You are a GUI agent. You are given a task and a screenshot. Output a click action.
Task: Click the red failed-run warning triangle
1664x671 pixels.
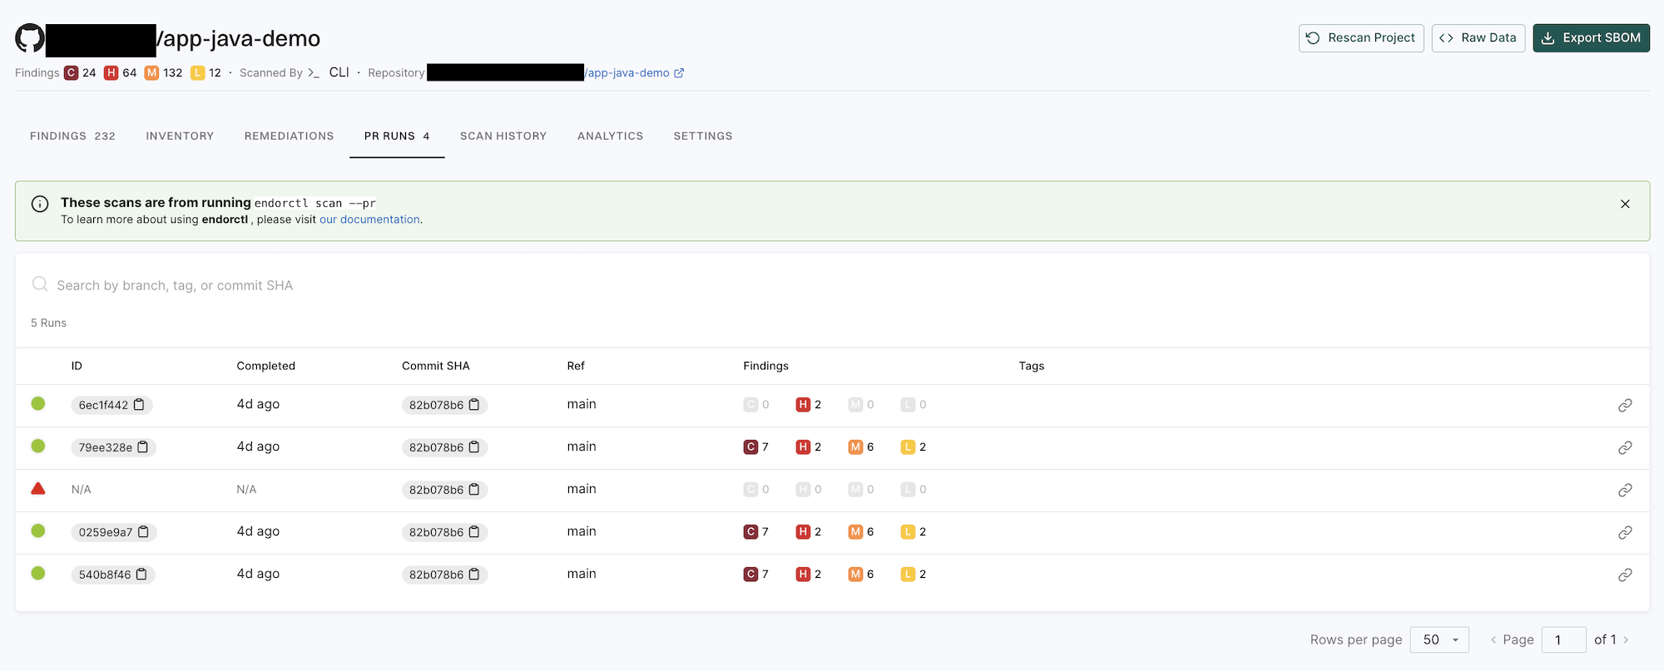pyautogui.click(x=38, y=489)
